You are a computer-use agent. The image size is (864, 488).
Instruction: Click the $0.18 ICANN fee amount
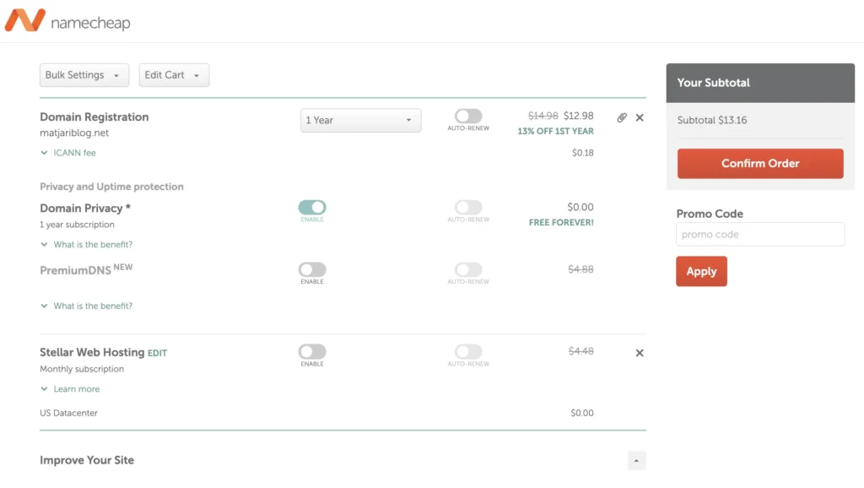(582, 153)
